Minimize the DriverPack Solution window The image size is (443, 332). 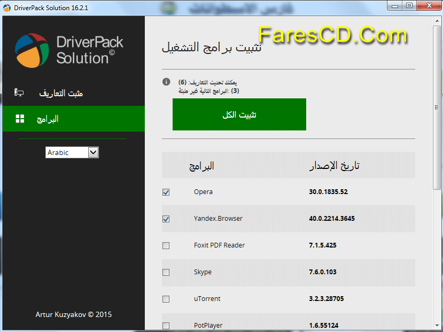tap(395, 6)
